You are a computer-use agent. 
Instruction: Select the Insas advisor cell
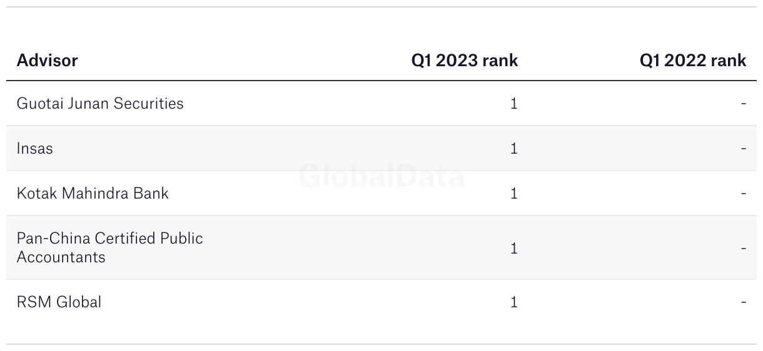35,149
